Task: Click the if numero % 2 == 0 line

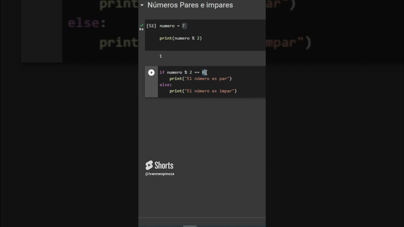Action: (x=183, y=73)
